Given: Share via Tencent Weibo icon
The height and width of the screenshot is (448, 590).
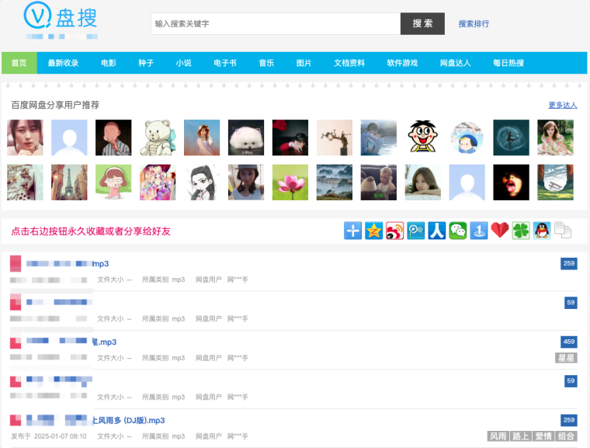Looking at the screenshot, I should pos(416,231).
